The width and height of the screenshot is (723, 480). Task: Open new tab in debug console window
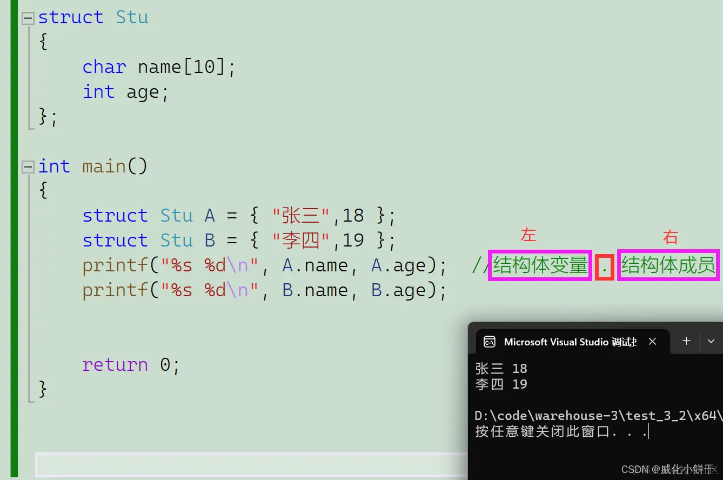tap(686, 341)
